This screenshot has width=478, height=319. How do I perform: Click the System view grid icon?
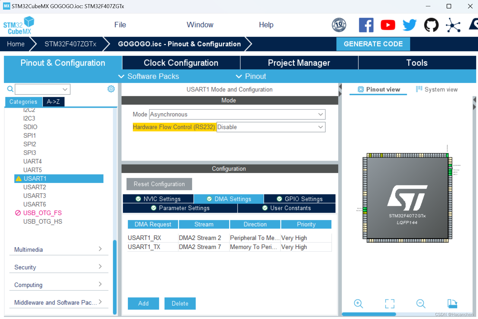coord(419,89)
